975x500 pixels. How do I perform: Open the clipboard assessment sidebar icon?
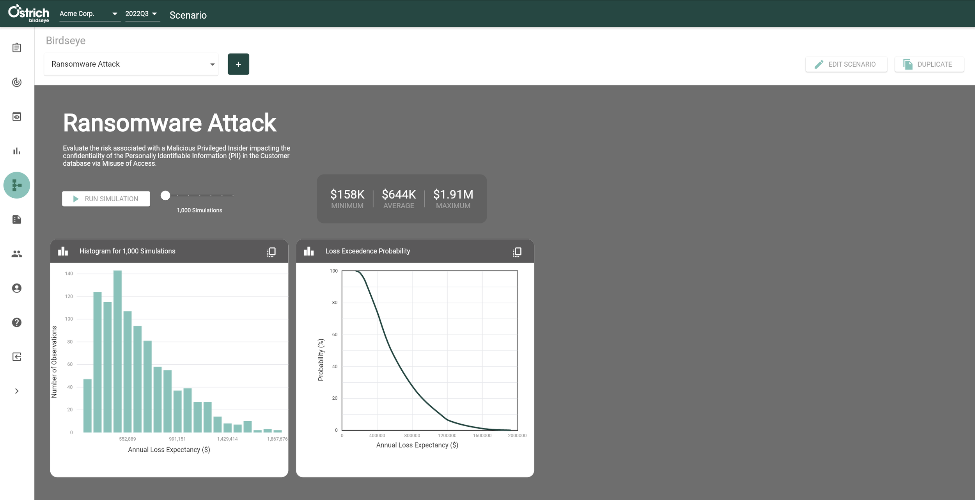click(17, 48)
